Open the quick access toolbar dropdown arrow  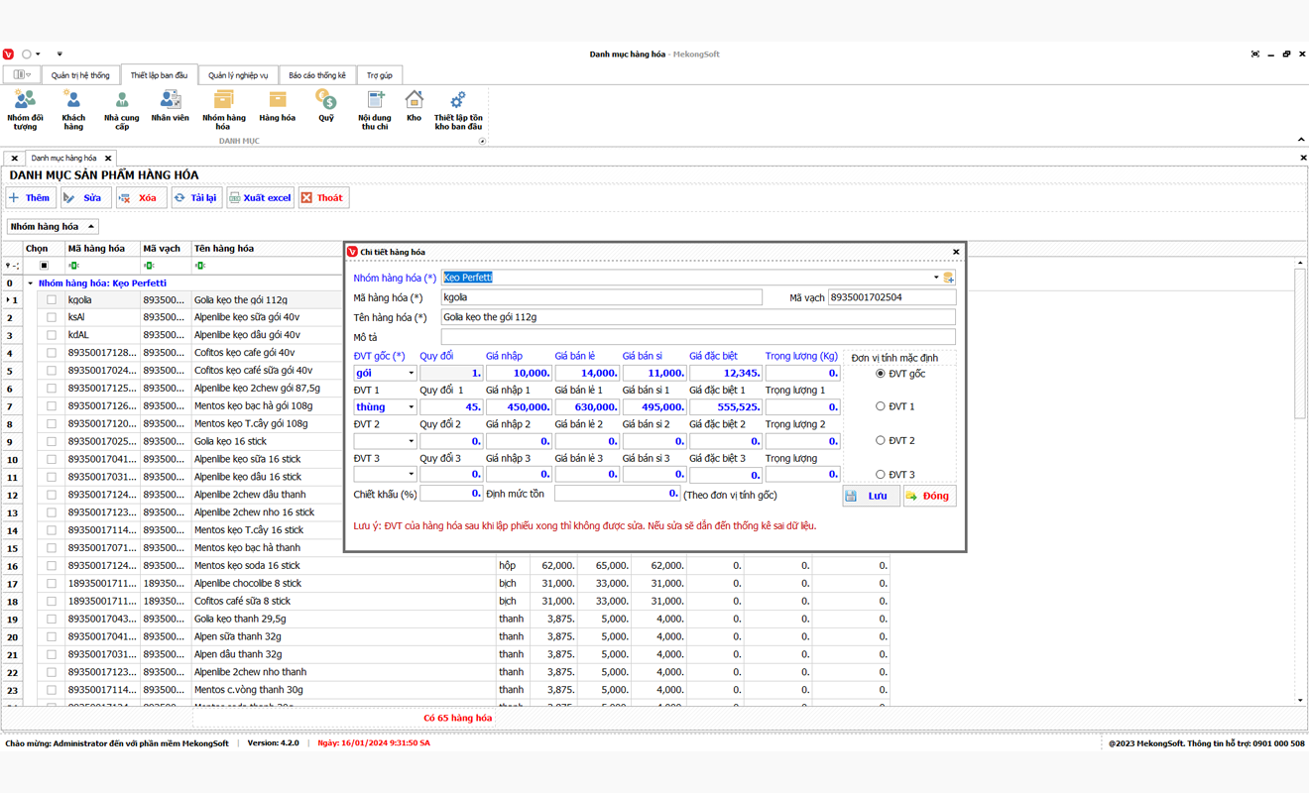59,55
